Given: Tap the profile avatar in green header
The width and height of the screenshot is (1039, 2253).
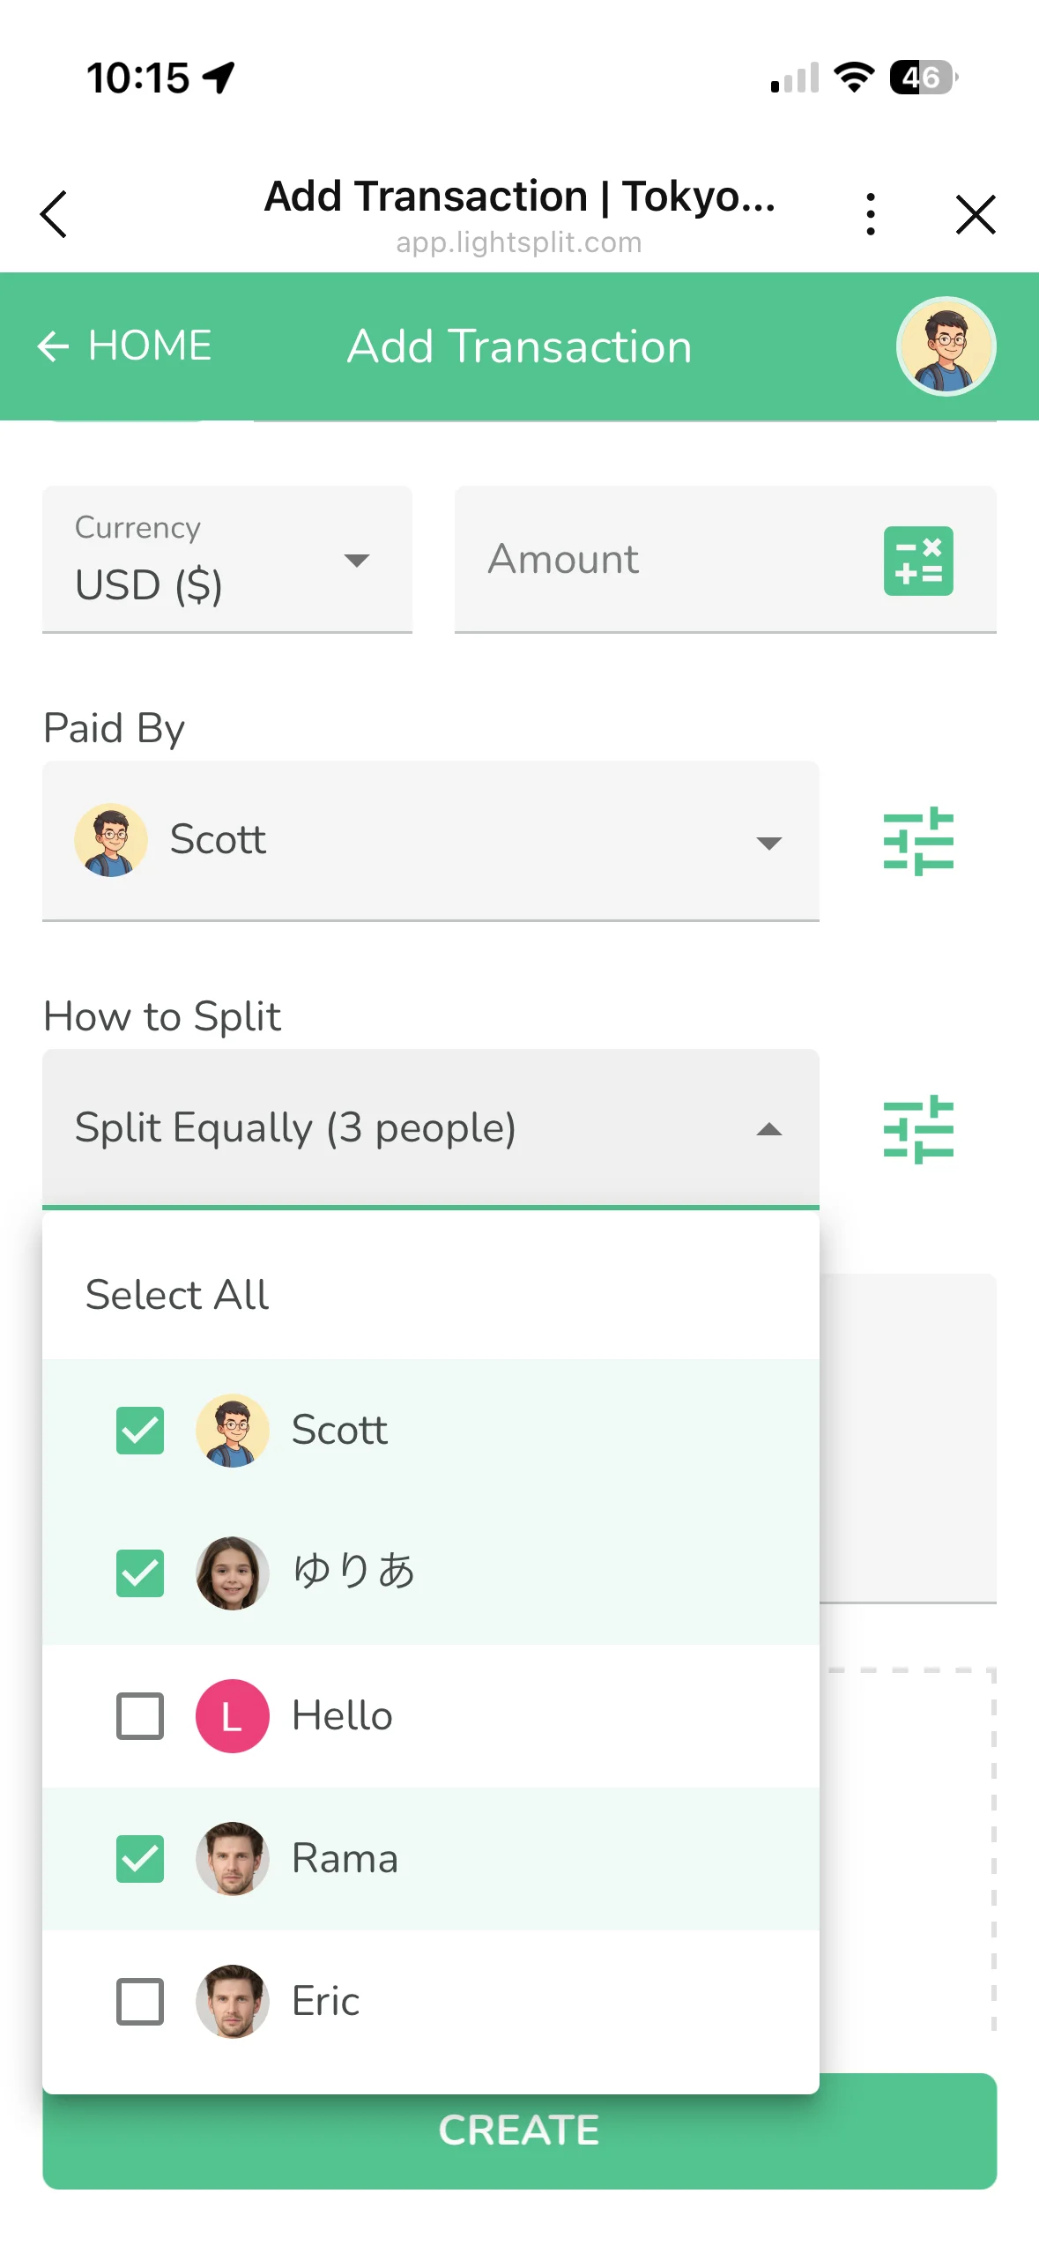Looking at the screenshot, I should [946, 346].
